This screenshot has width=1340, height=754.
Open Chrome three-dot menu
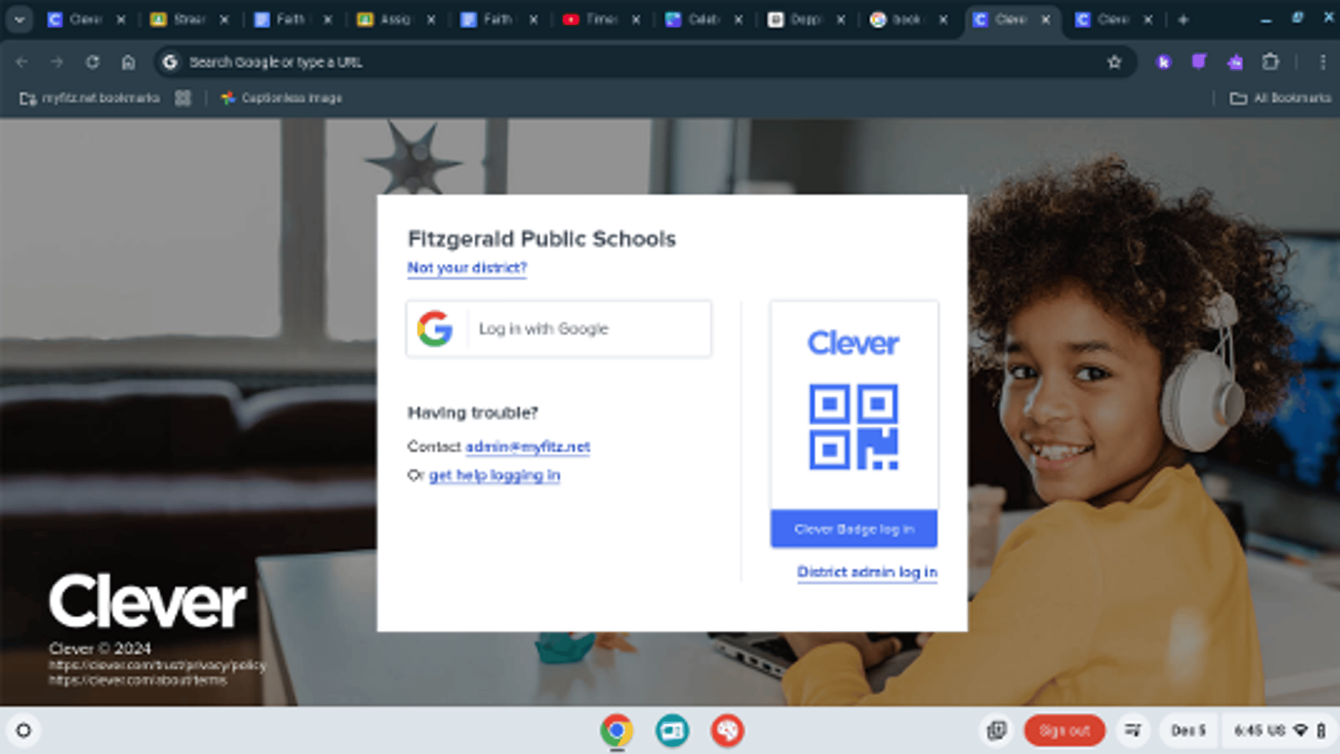pyautogui.click(x=1323, y=62)
